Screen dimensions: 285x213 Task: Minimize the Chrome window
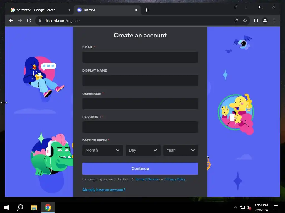[248, 7]
